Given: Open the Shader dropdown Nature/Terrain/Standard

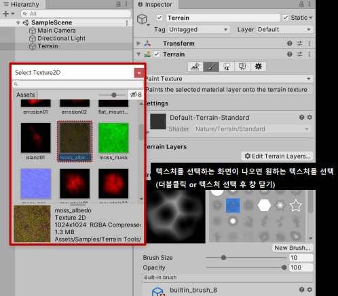Looking at the screenshot, I should pos(252,129).
